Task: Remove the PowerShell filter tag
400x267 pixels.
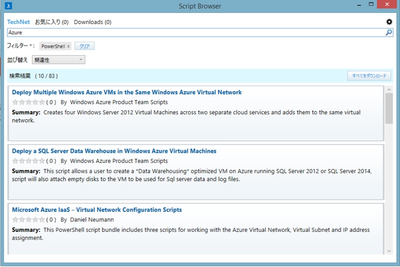Action: tap(68, 46)
